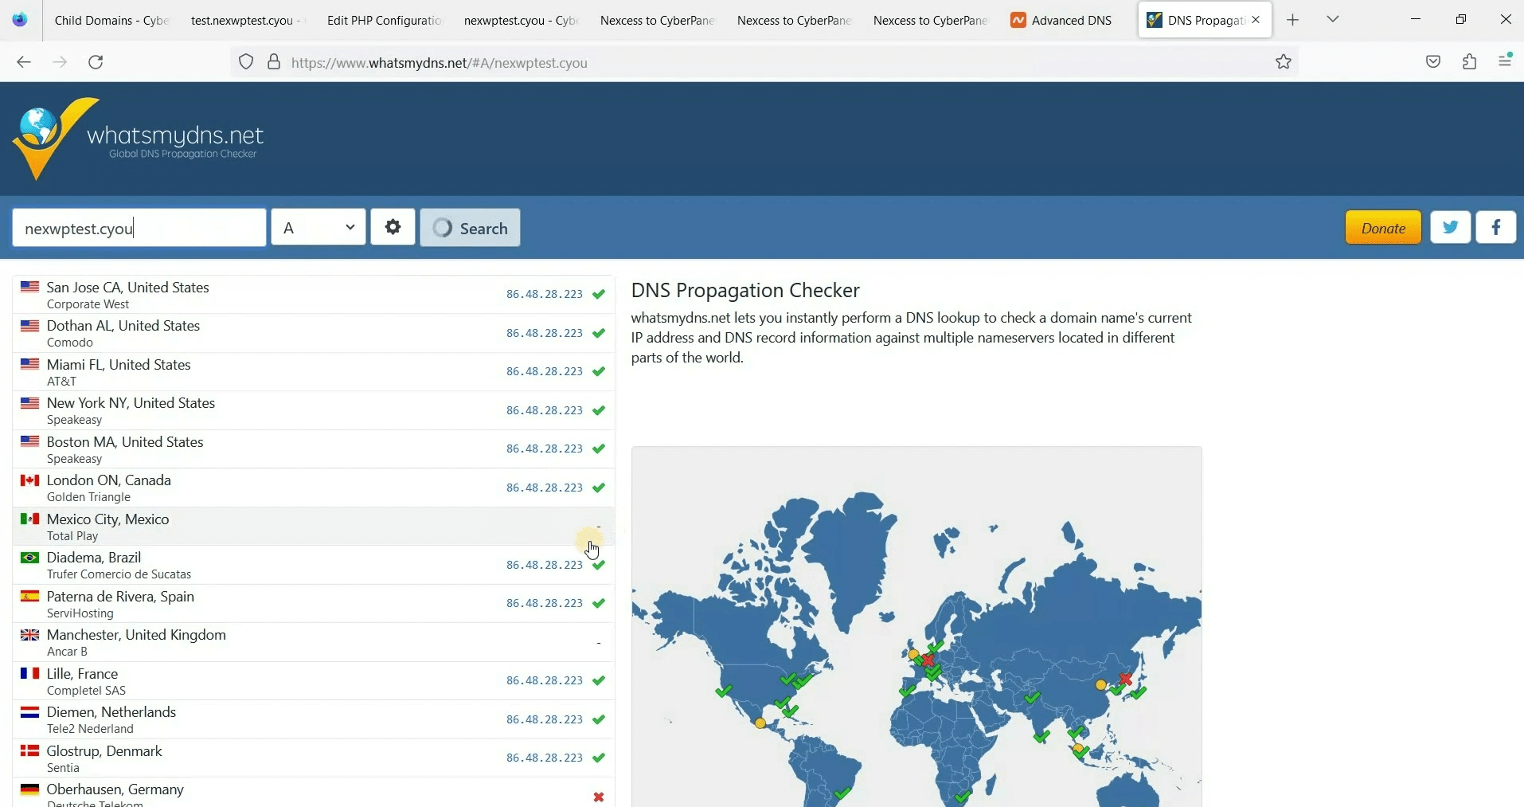This screenshot has width=1524, height=807.
Task: Share on Facebook via f icon
Action: pyautogui.click(x=1496, y=227)
